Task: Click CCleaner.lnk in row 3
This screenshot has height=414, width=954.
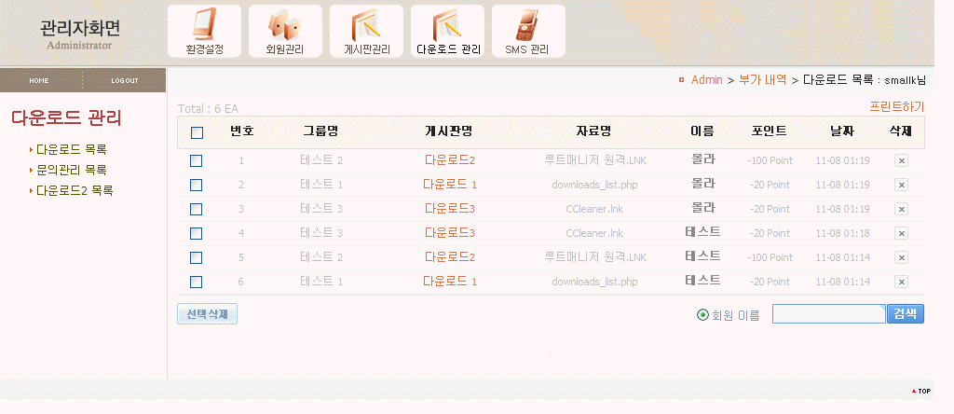Action: pos(594,209)
